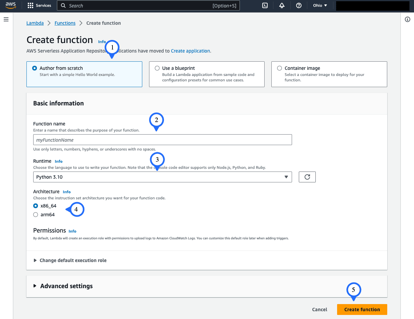Open the Runtime dropdown showing Python 3.10
The height and width of the screenshot is (319, 414).
pyautogui.click(x=163, y=177)
